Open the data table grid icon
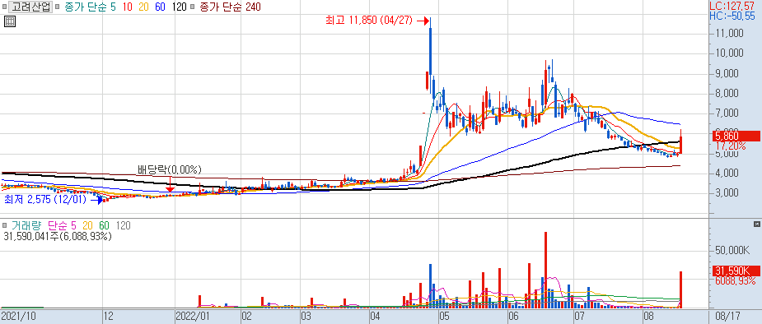 click(10, 21)
